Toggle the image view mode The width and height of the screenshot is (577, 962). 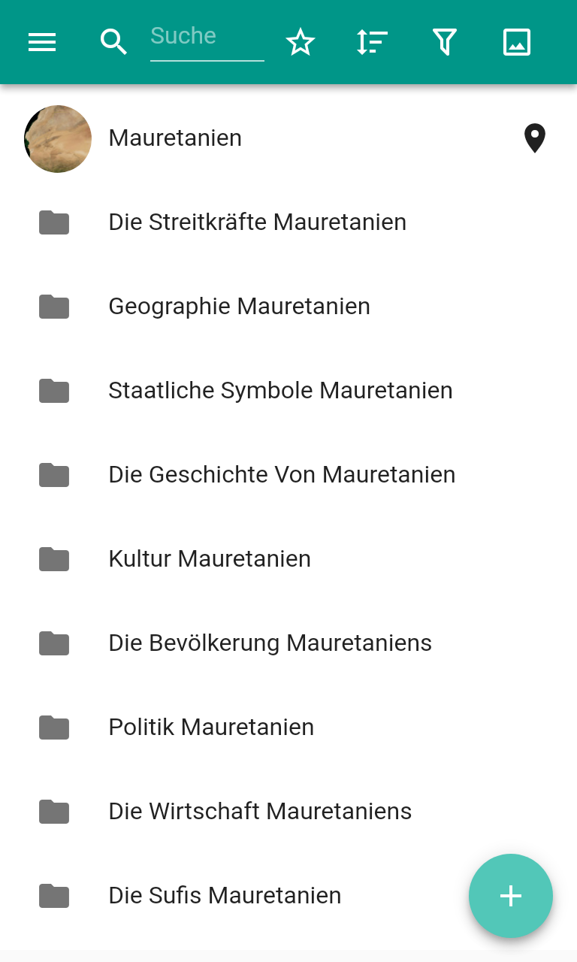(x=517, y=42)
